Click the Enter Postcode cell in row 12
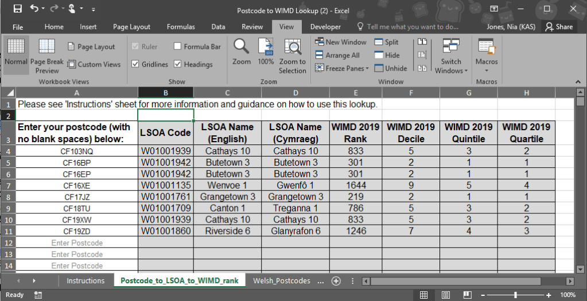Image resolution: width=587 pixels, height=301 pixels. click(x=77, y=243)
